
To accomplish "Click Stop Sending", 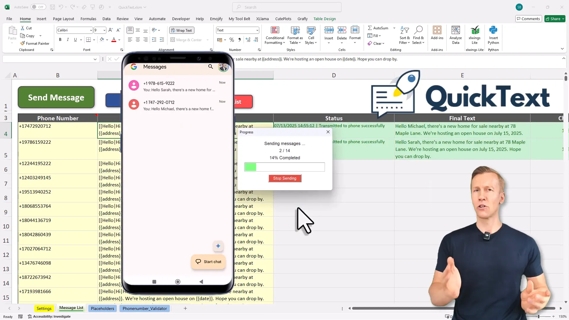I will tap(285, 178).
